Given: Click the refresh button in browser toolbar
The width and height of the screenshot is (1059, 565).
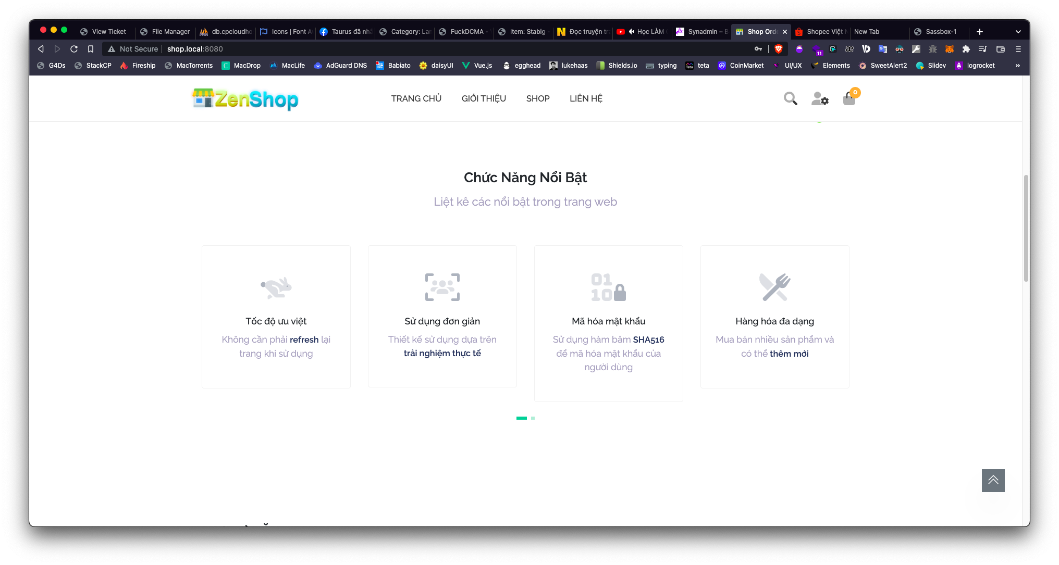Looking at the screenshot, I should pos(73,49).
